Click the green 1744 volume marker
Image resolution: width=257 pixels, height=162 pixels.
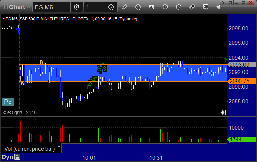click(x=241, y=139)
